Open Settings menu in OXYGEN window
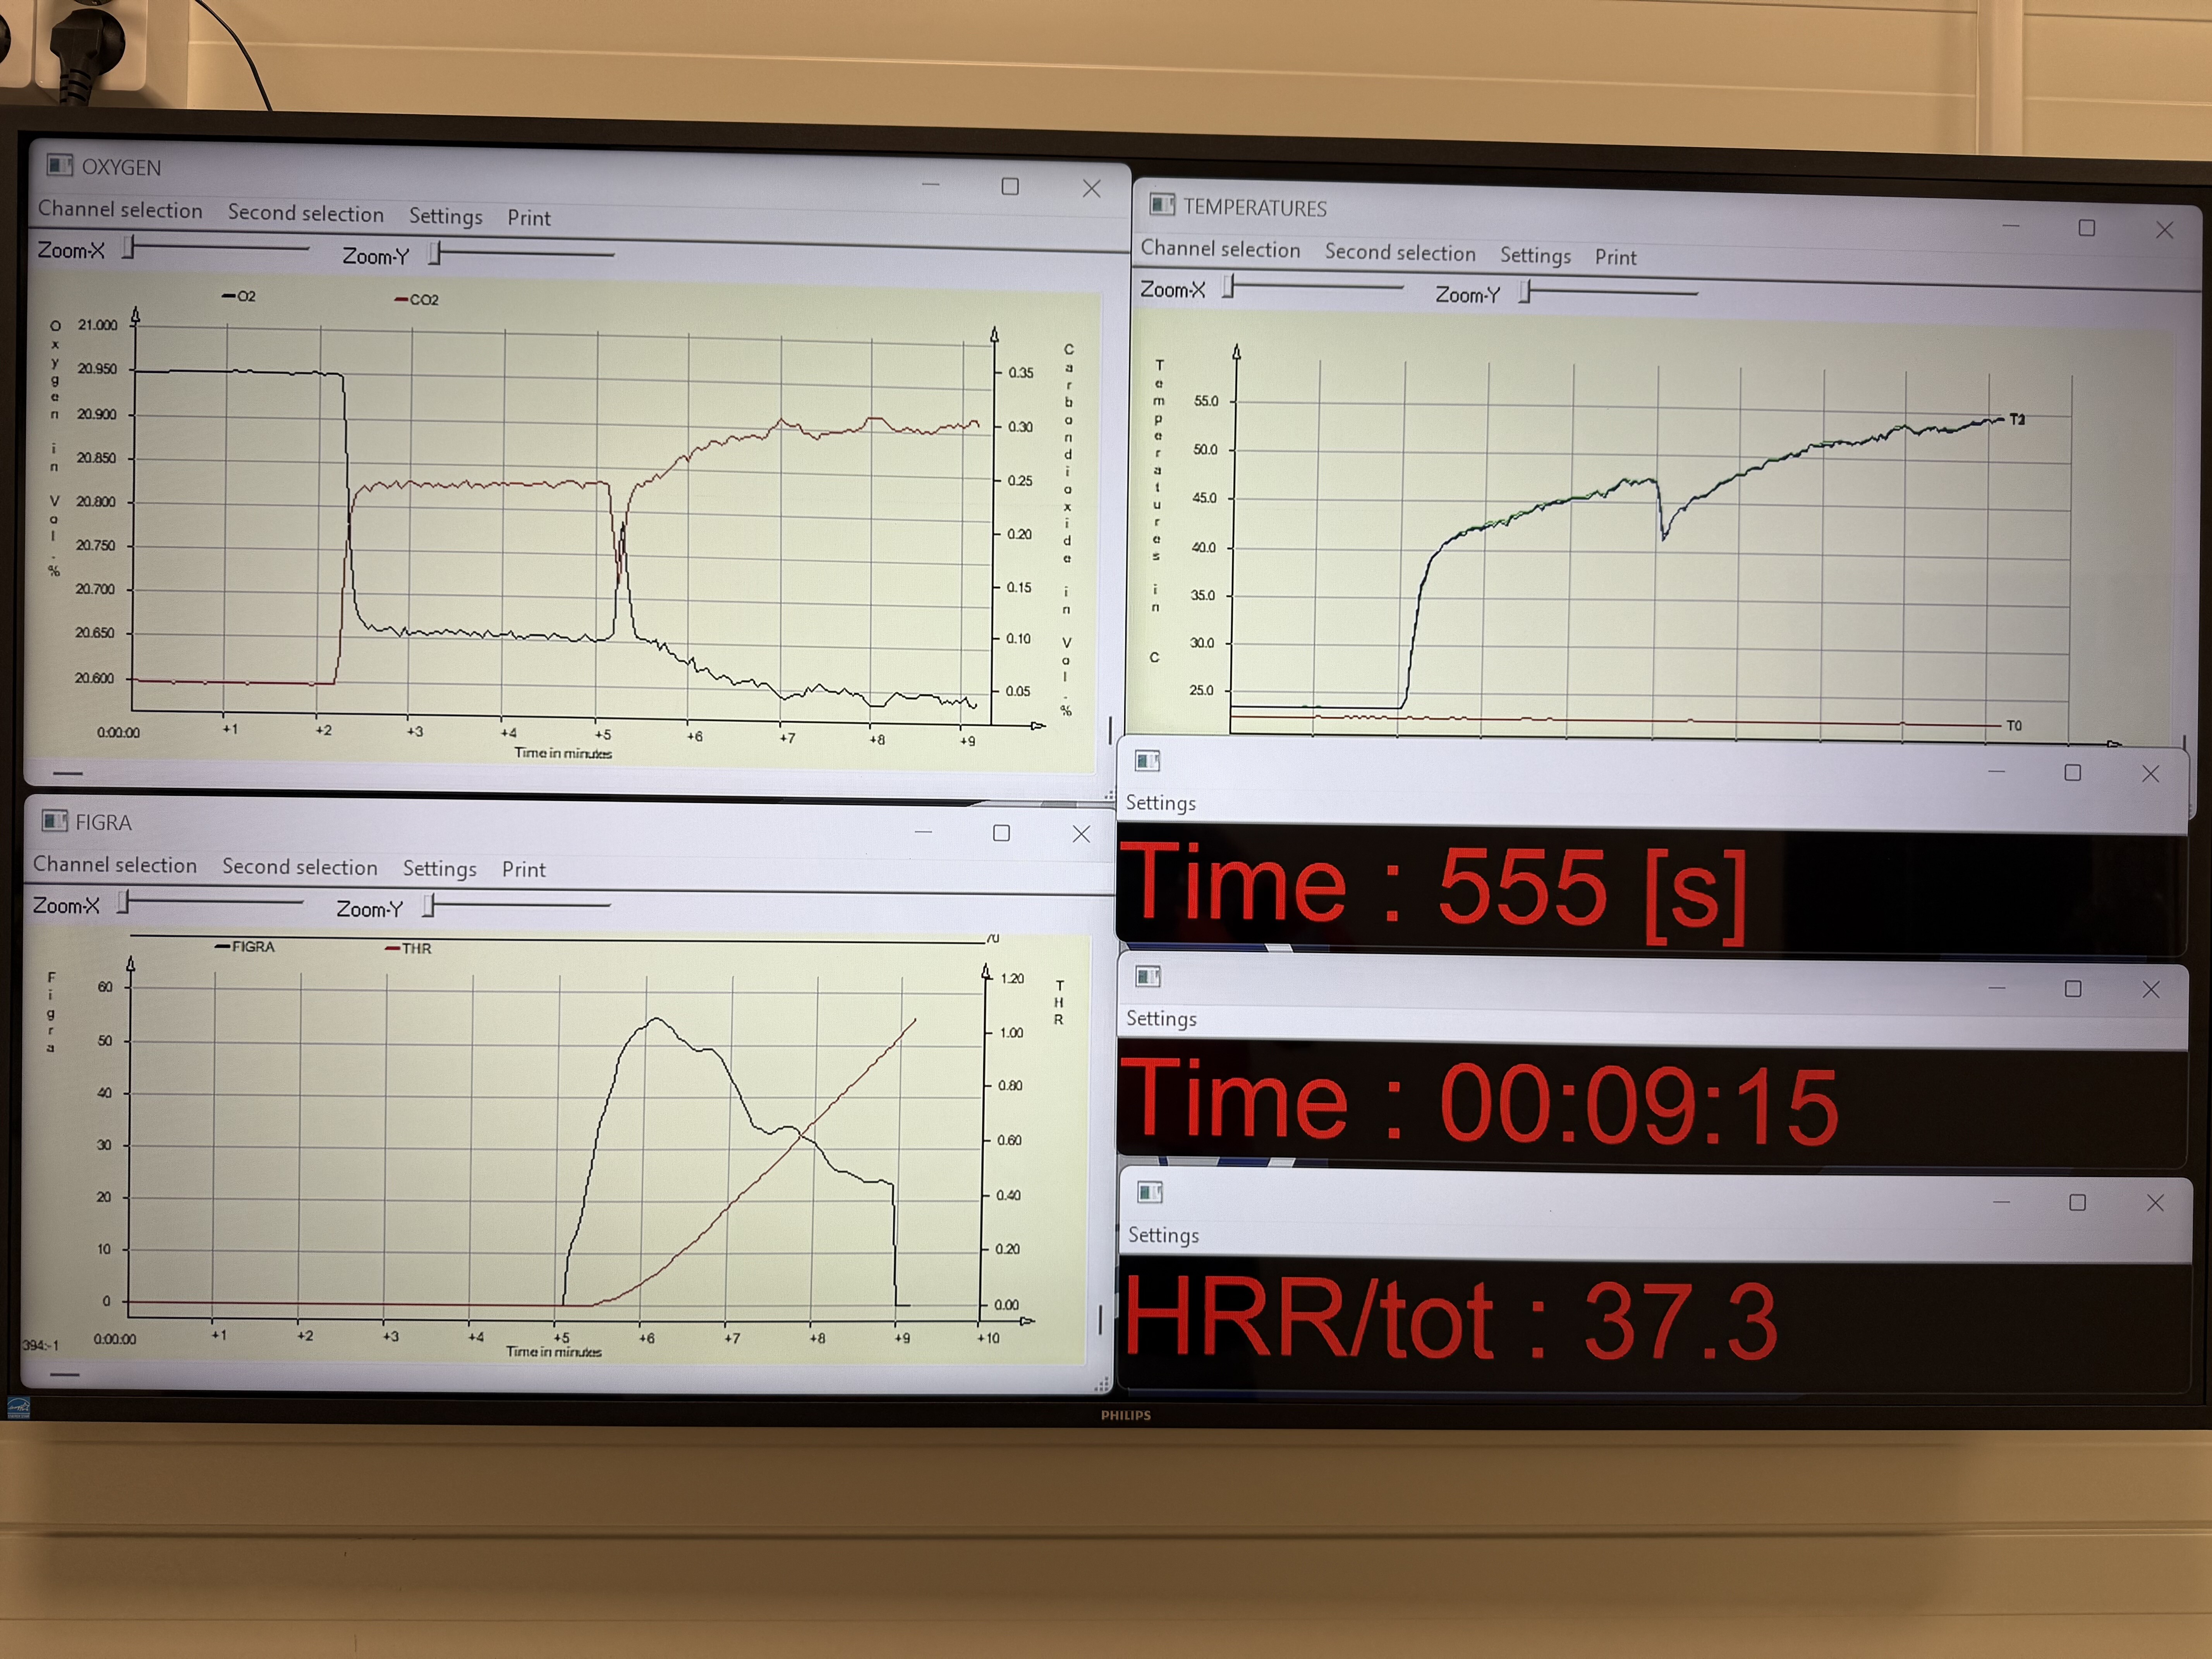Viewport: 2212px width, 1659px height. pos(446,216)
